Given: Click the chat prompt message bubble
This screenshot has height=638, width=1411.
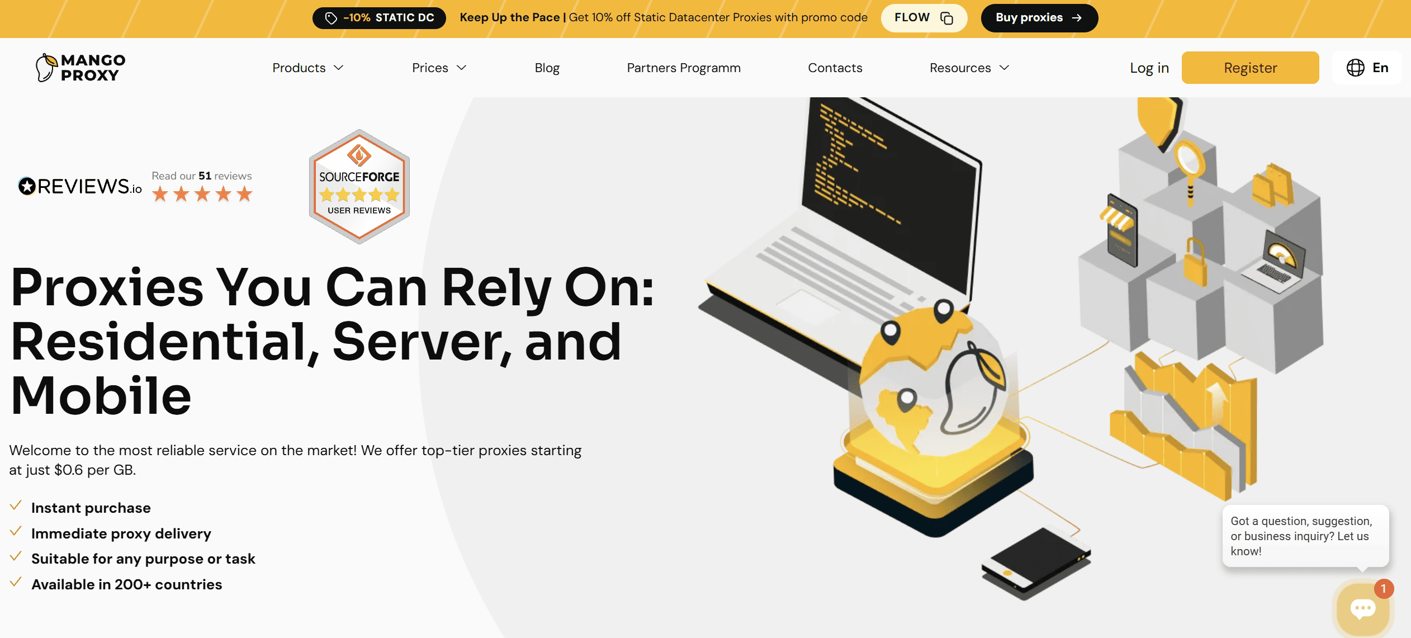Looking at the screenshot, I should 1305,536.
